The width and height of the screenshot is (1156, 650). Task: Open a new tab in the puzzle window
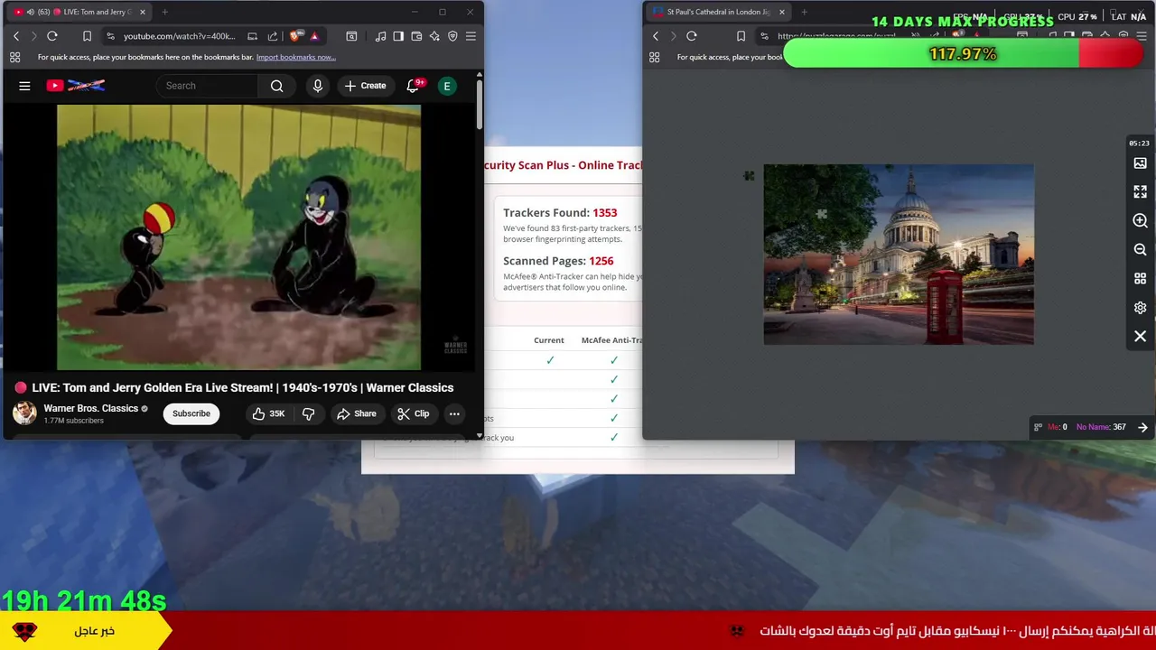804,12
